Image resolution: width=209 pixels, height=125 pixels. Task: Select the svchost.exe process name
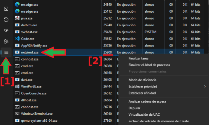[29, 32]
